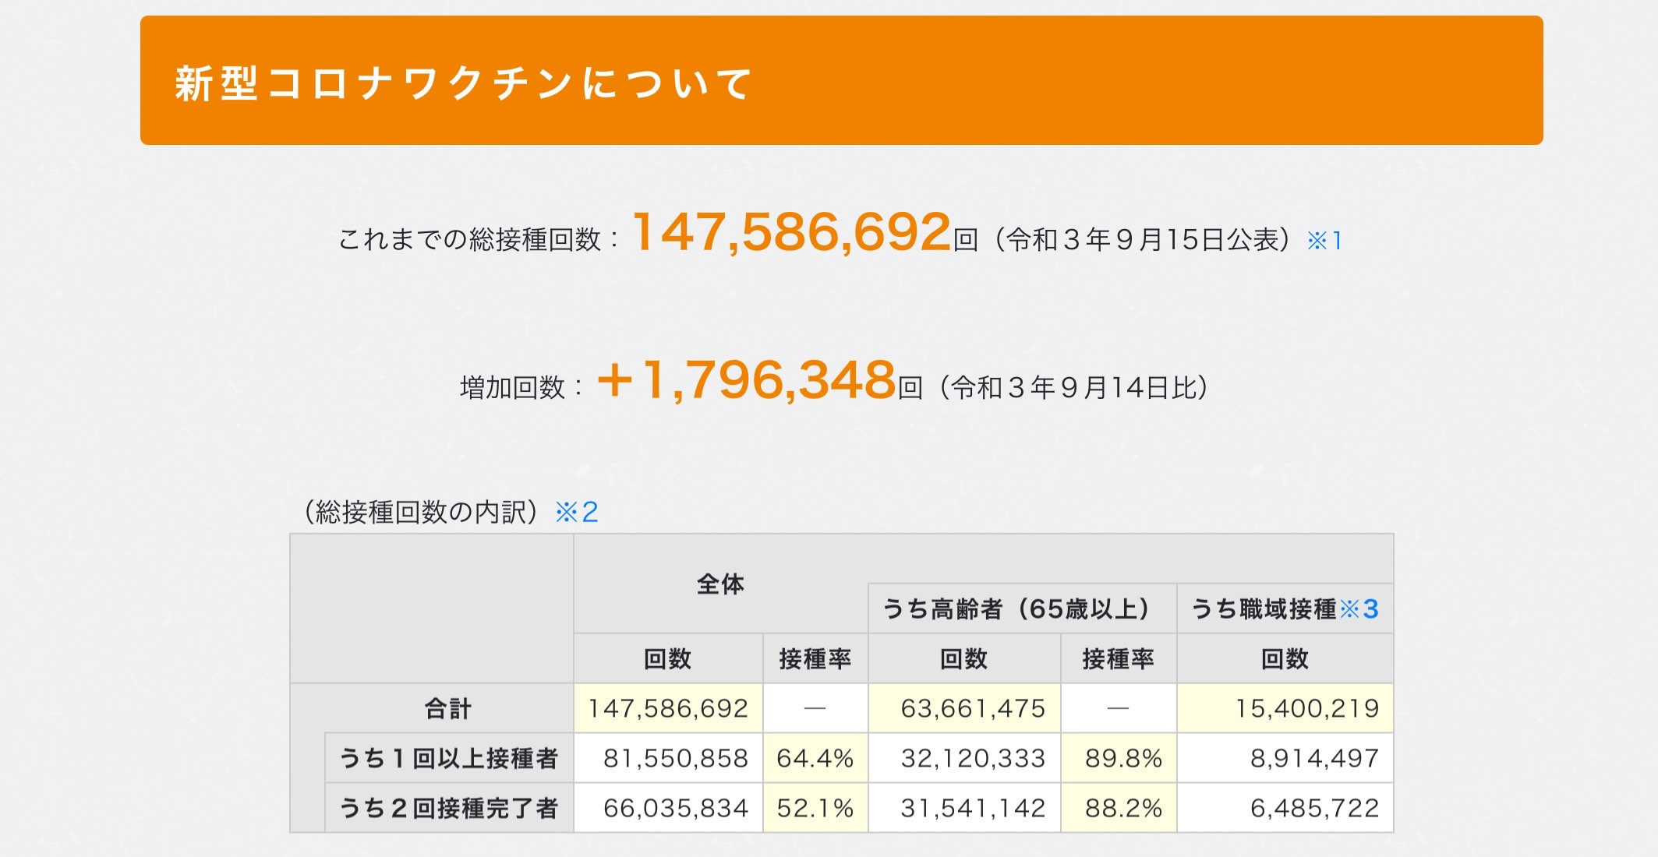Image resolution: width=1658 pixels, height=857 pixels.
Task: Select the 89.8% elderly rate cell
Action: click(1119, 758)
